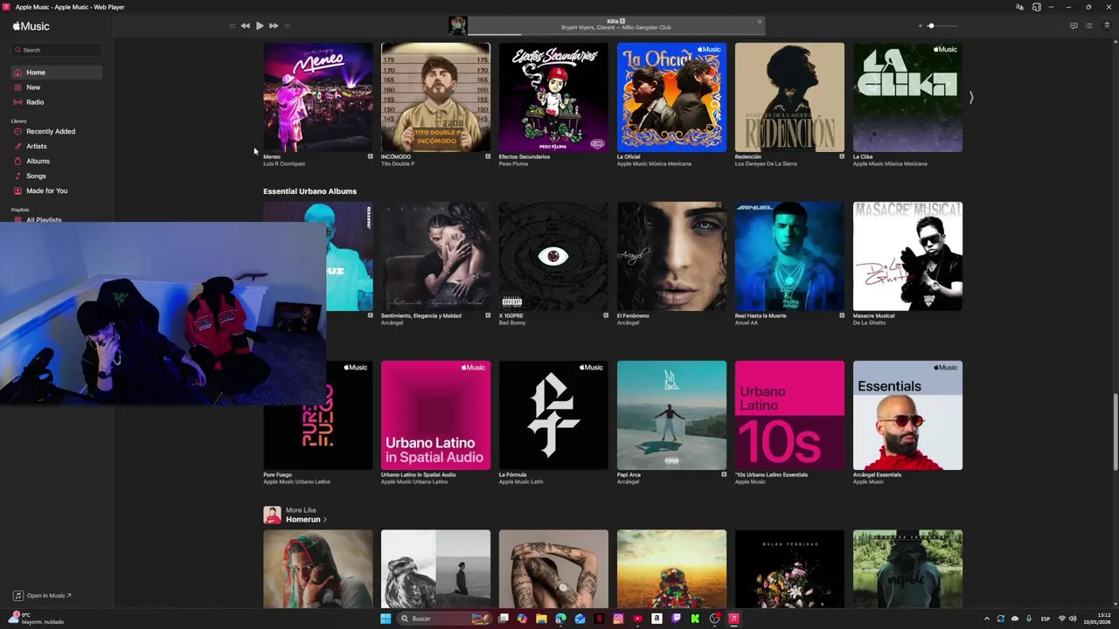Open the lyrics panel icon
The width and height of the screenshot is (1119, 629).
(x=1074, y=26)
